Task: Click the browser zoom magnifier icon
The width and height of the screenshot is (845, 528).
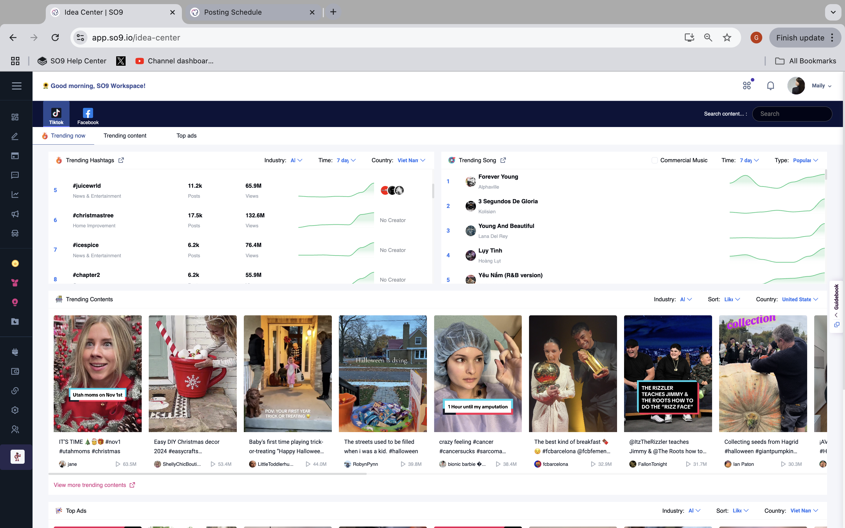Action: coord(708,38)
